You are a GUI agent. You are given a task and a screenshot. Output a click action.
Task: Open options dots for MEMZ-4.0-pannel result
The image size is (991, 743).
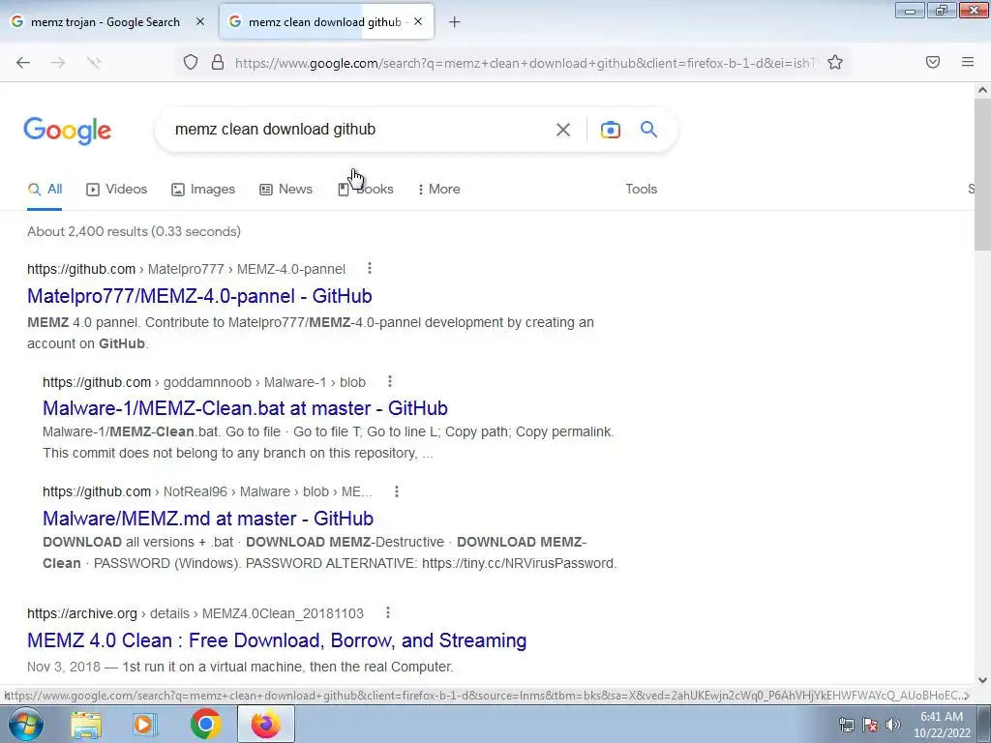click(x=370, y=269)
